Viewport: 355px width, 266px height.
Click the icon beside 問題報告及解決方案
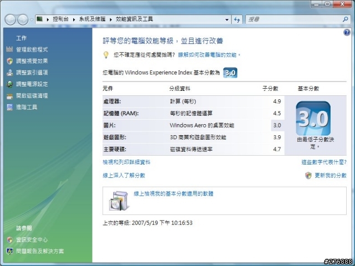[9, 251]
